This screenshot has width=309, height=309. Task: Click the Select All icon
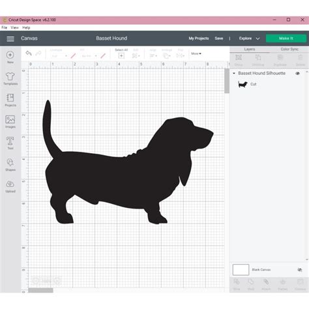tap(121, 56)
